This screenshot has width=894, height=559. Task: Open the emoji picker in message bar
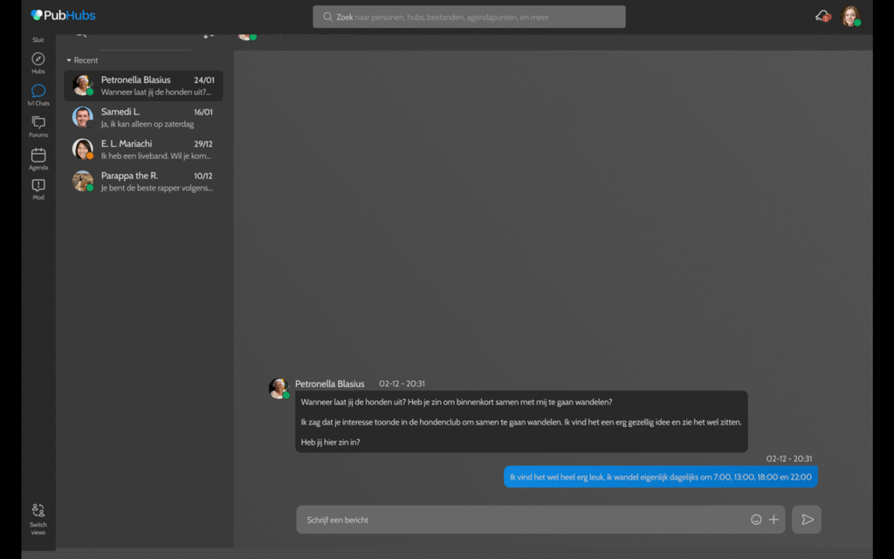pyautogui.click(x=756, y=519)
